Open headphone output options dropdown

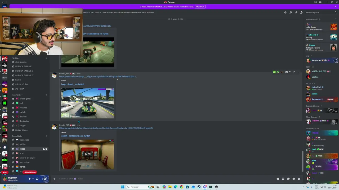click(x=40, y=179)
